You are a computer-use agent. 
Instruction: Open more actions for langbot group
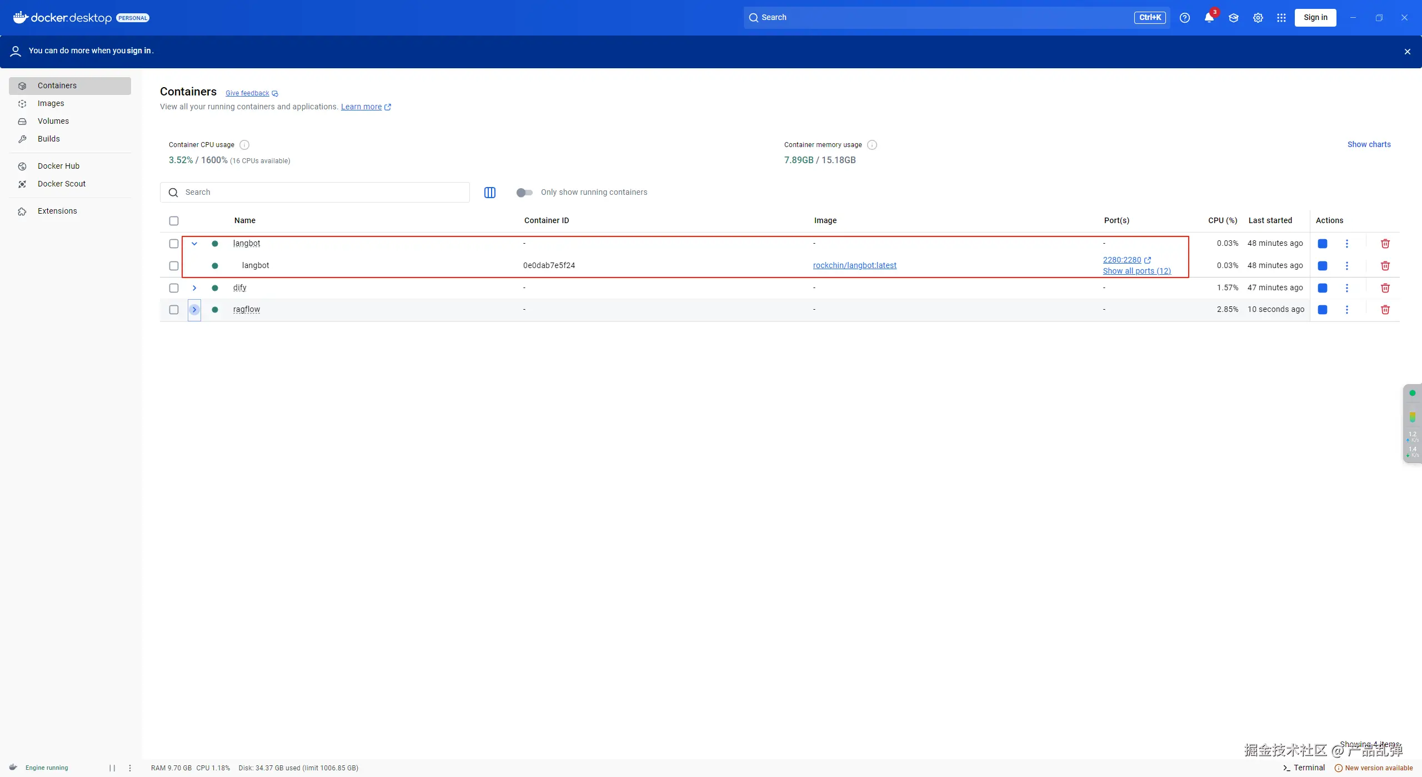[x=1347, y=244]
